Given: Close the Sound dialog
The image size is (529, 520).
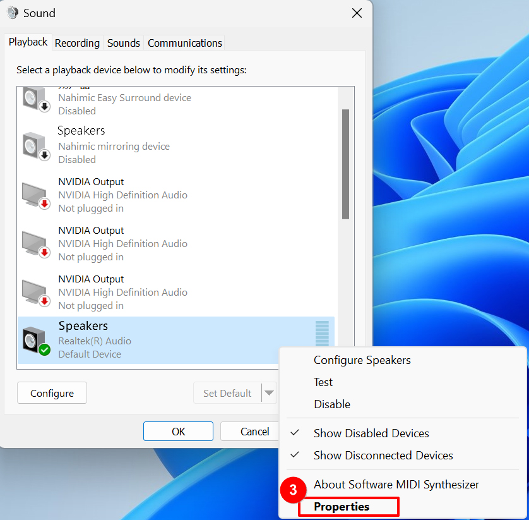Looking at the screenshot, I should click(357, 13).
